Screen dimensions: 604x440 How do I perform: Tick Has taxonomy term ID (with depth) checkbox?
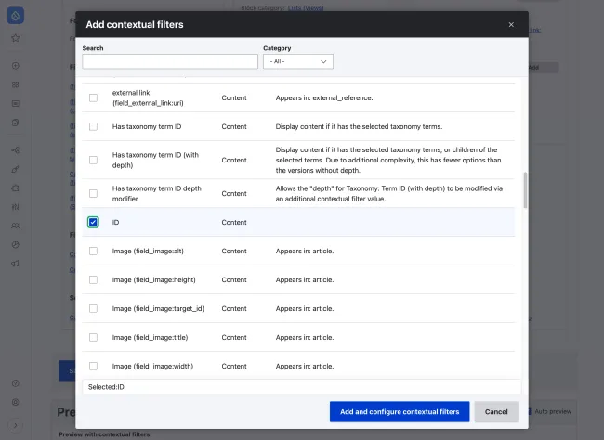pos(93,160)
